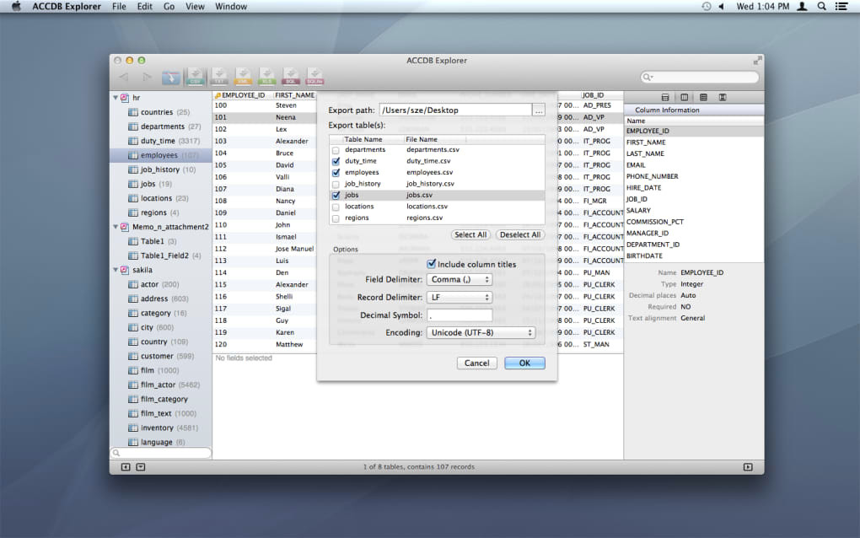Click the Deselect All button
The width and height of the screenshot is (860, 538).
[x=520, y=234]
